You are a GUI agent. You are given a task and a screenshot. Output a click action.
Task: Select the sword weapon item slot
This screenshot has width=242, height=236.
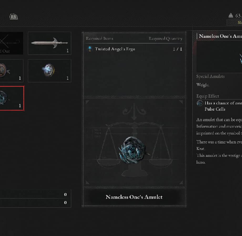pos(49,43)
